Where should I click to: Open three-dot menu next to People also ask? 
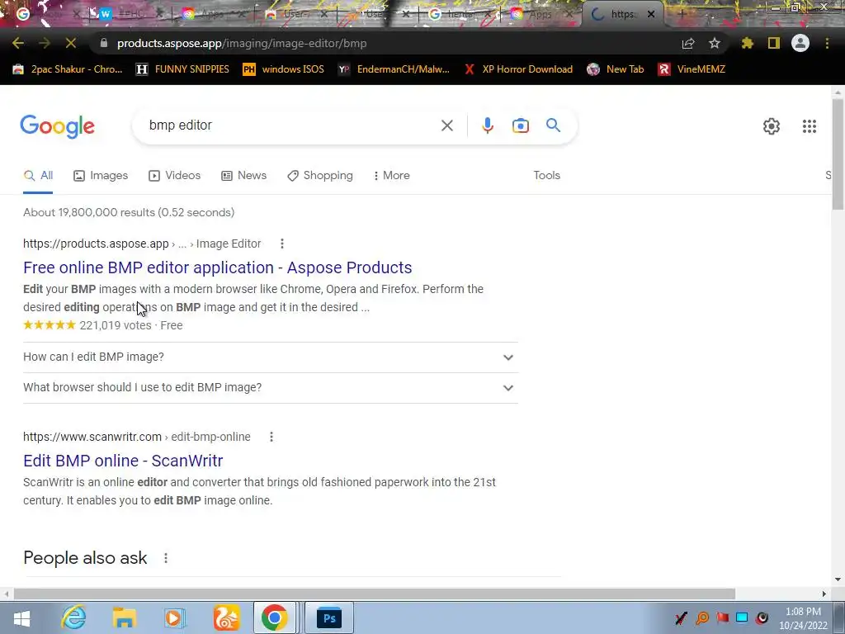coord(165,558)
